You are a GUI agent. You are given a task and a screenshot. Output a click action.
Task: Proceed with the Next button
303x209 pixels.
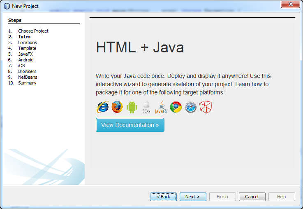(x=193, y=197)
